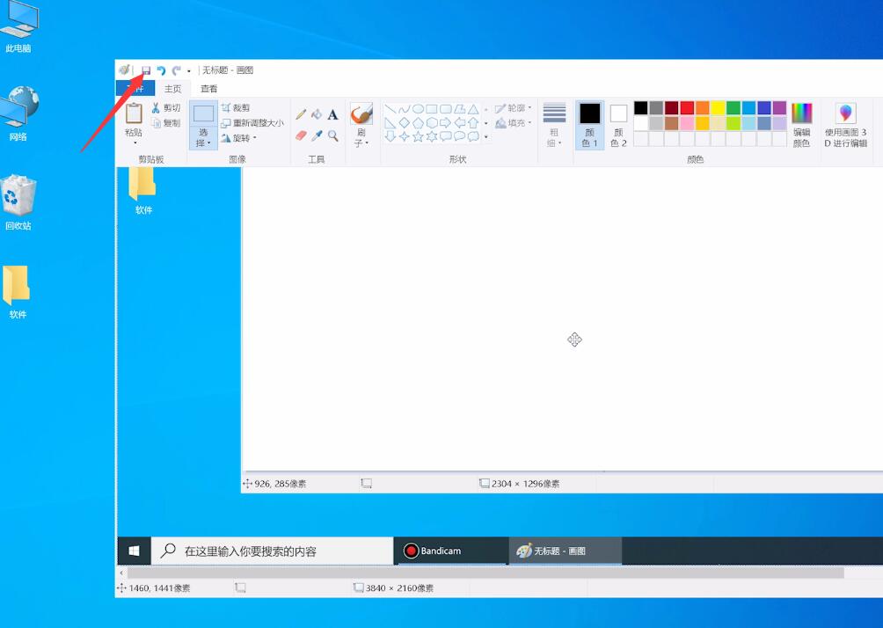The width and height of the screenshot is (883, 628).
Task: Activate the rectangular 选择 tool icon
Action: point(203,113)
